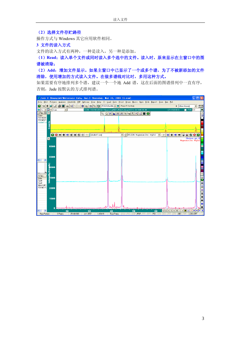Click the peak pattern icon right of floppy disk

tap(67, 106)
